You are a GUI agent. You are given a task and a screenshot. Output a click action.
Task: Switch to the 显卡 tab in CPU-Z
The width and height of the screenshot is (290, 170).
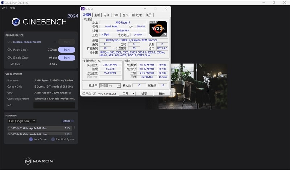[125, 15]
